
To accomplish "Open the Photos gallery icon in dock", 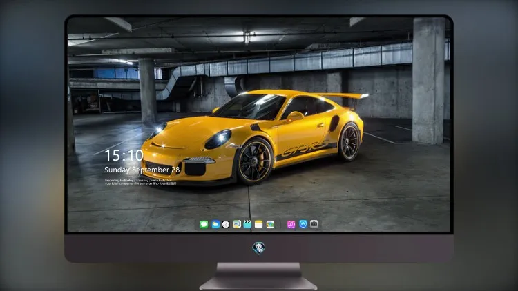I will (270, 225).
